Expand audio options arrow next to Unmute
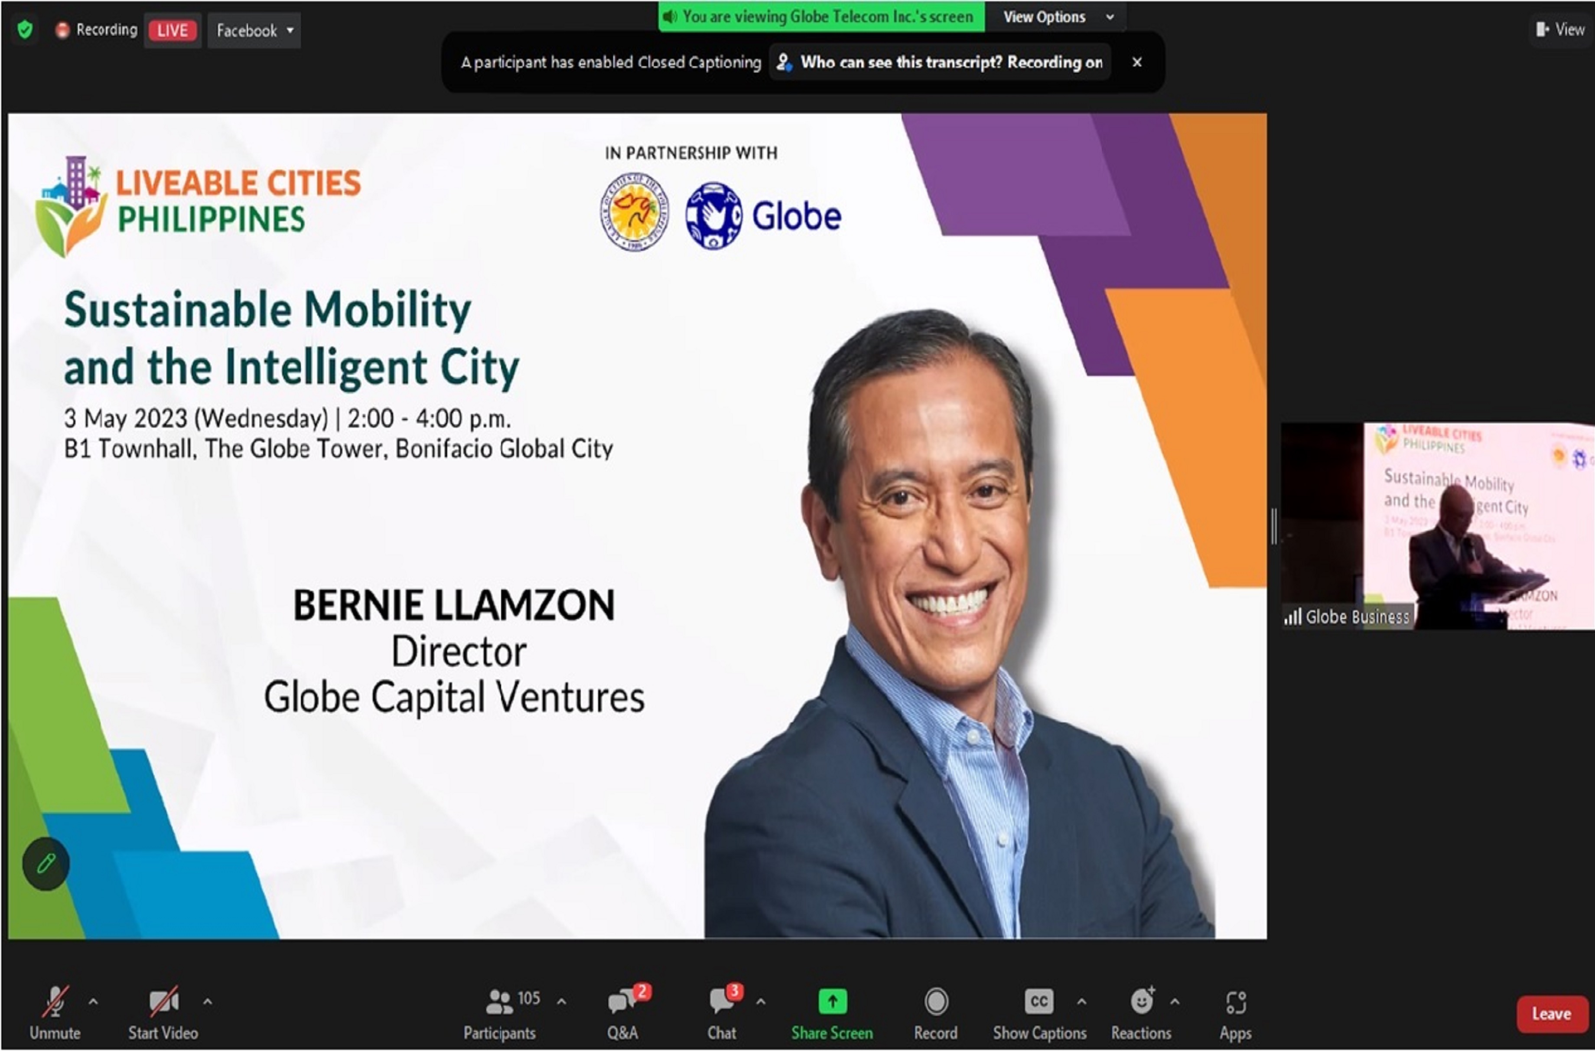The image size is (1595, 1051). [x=93, y=1002]
